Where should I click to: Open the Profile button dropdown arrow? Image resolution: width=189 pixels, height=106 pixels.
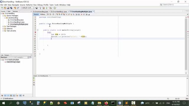pyautogui.click(x=56, y=8)
